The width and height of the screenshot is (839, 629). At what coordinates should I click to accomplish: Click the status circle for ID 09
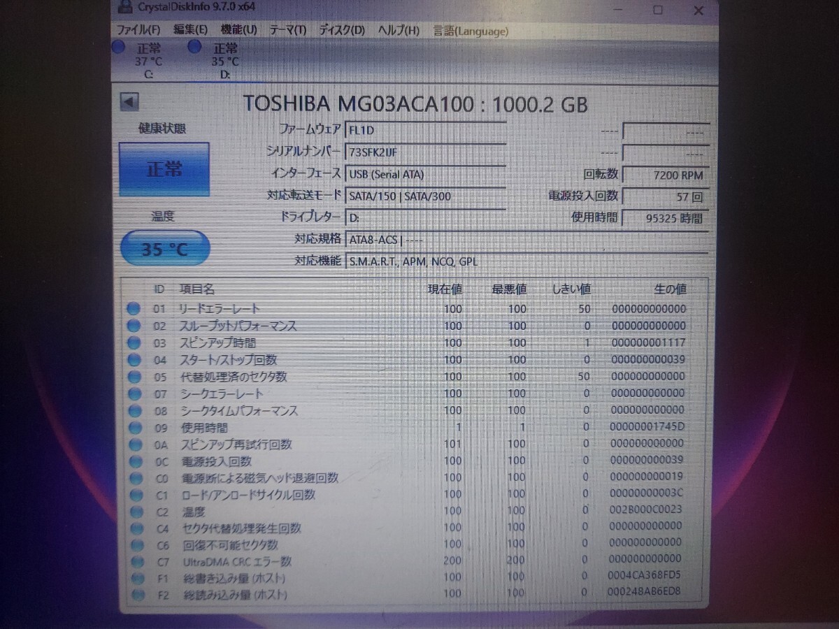point(134,427)
